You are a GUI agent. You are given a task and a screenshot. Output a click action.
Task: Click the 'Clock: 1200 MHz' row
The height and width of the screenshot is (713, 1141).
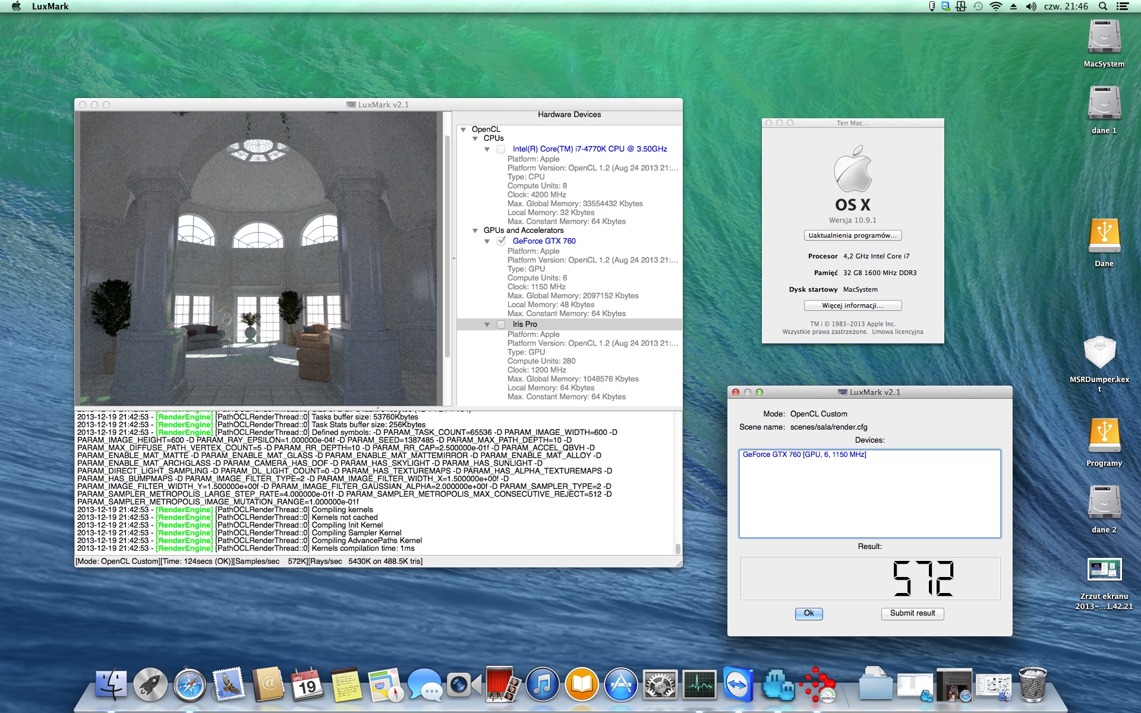coord(537,370)
